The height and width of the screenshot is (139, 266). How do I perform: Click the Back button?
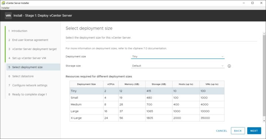click(x=238, y=131)
